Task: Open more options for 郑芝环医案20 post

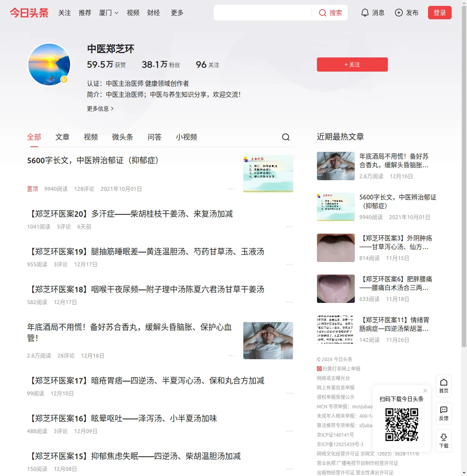Action: click(x=289, y=227)
